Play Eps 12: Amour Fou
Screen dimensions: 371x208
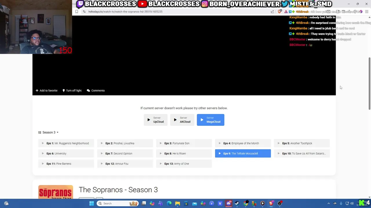(125, 164)
